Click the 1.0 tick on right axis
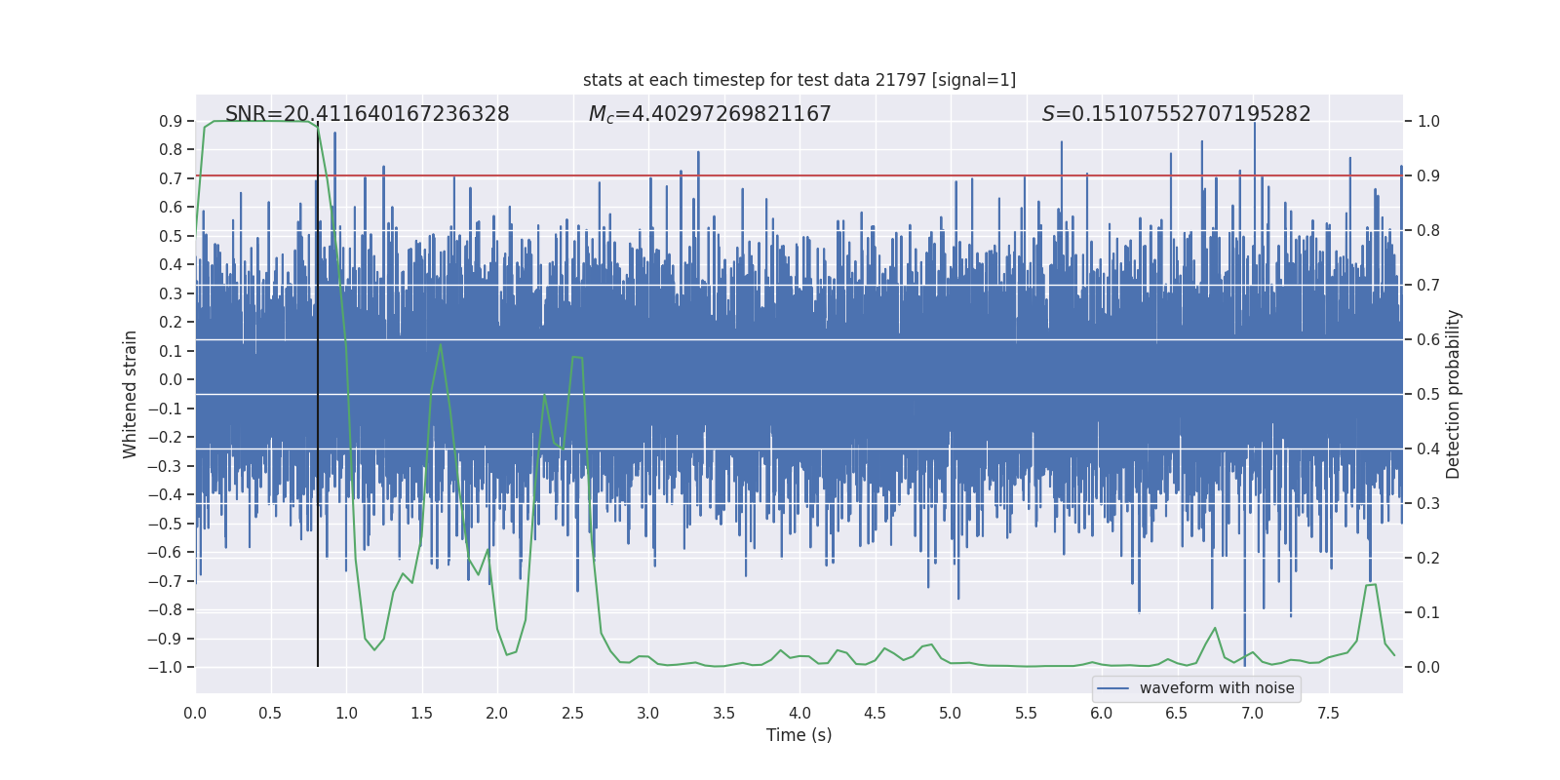 pyautogui.click(x=1428, y=121)
